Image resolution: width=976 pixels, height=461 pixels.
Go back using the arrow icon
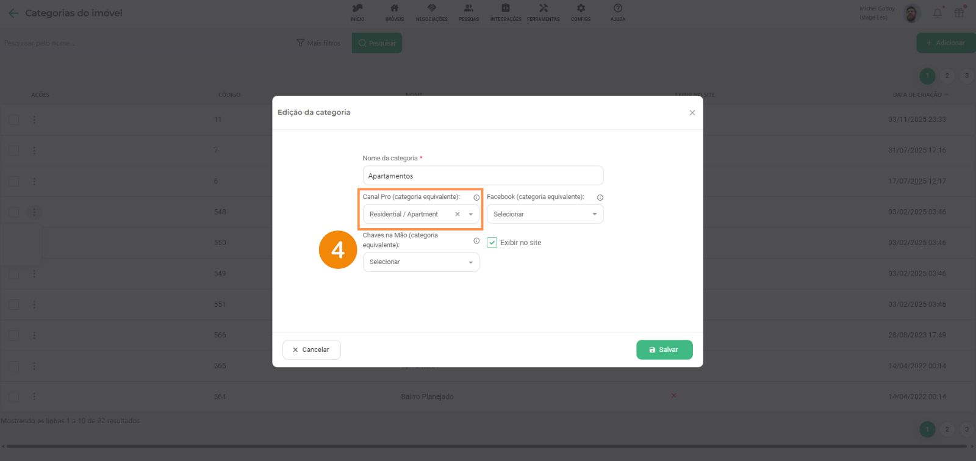13,13
